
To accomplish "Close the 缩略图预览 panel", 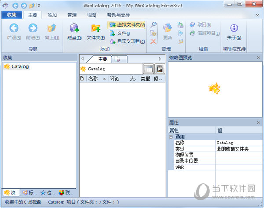I will 259,57.
